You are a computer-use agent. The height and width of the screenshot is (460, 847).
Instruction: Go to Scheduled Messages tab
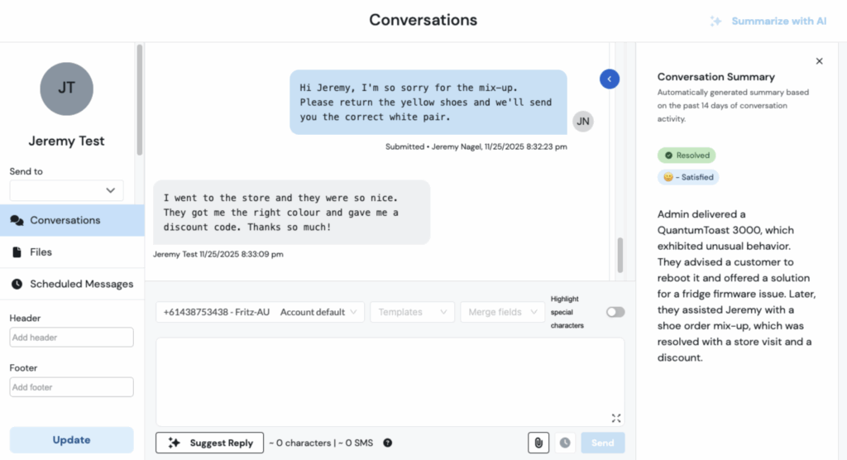click(72, 284)
